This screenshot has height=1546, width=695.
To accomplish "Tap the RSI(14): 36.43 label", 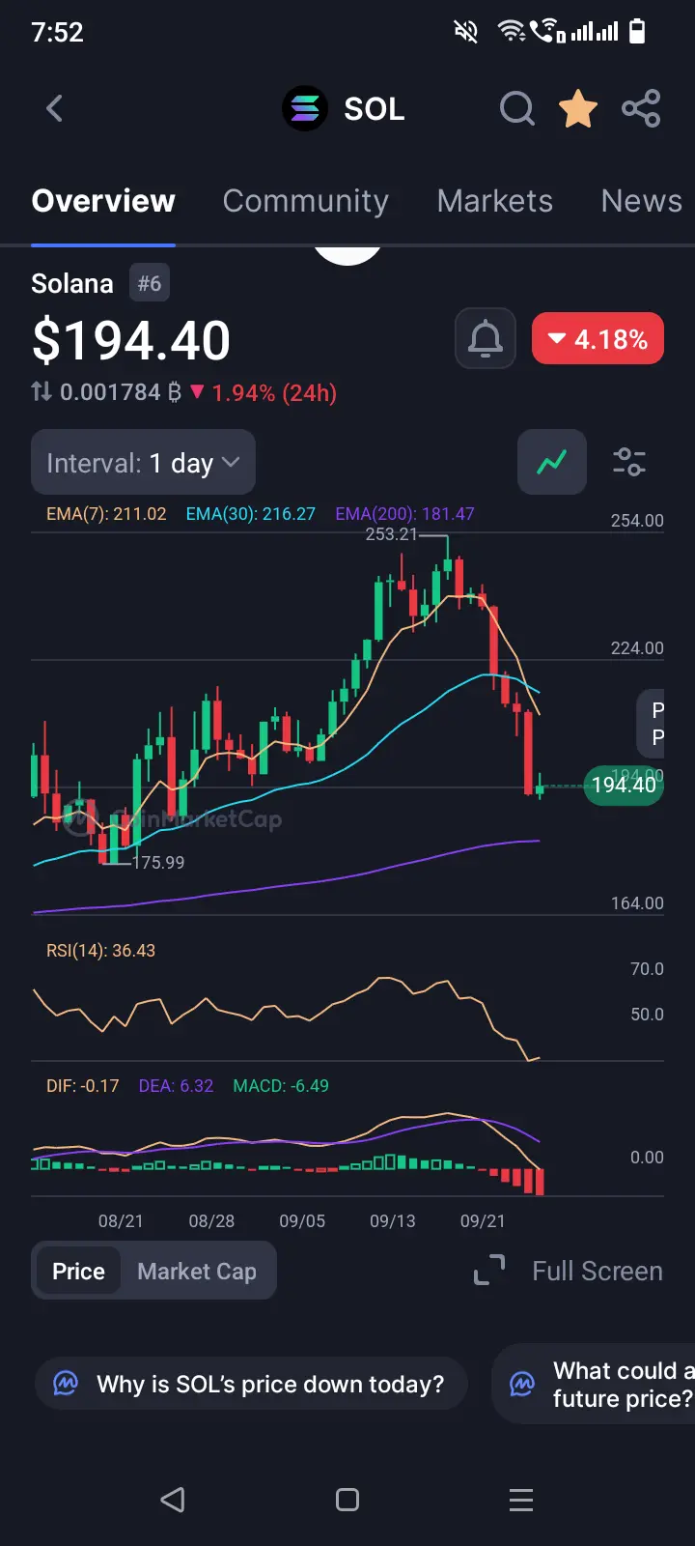I will click(x=100, y=951).
